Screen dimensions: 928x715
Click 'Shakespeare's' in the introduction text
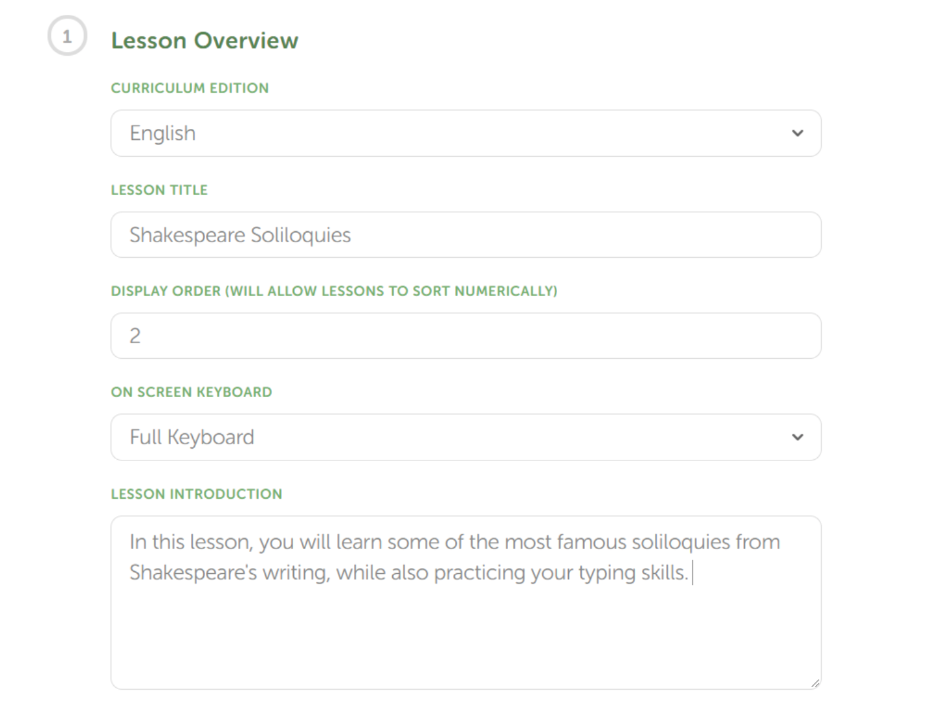[193, 573]
